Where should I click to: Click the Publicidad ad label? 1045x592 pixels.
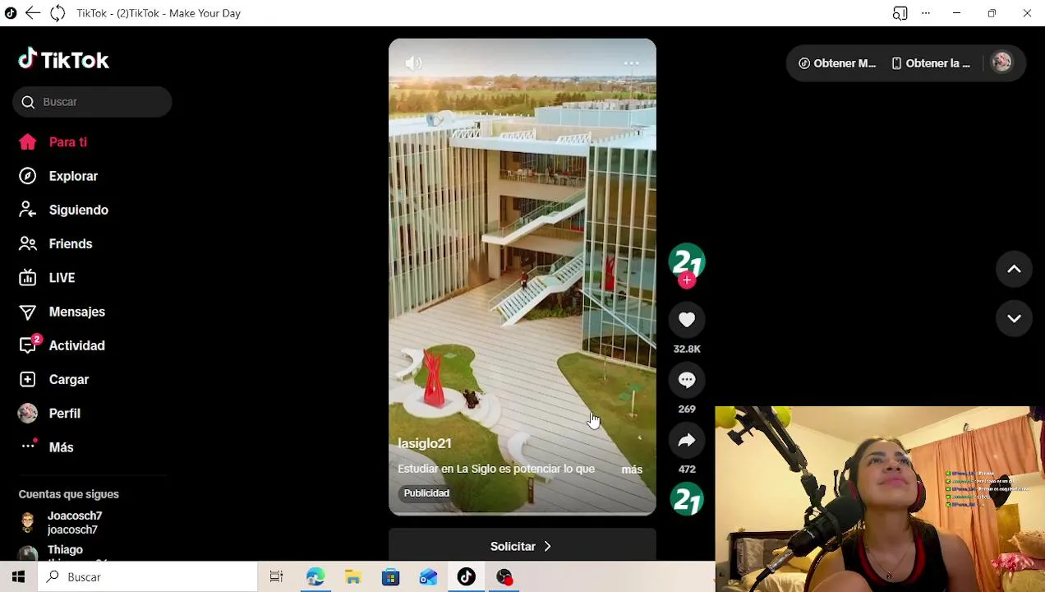(426, 493)
